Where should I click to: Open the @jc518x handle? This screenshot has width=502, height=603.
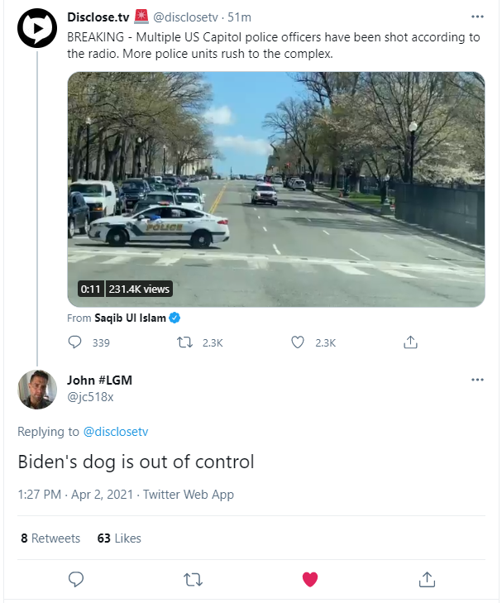[90, 397]
